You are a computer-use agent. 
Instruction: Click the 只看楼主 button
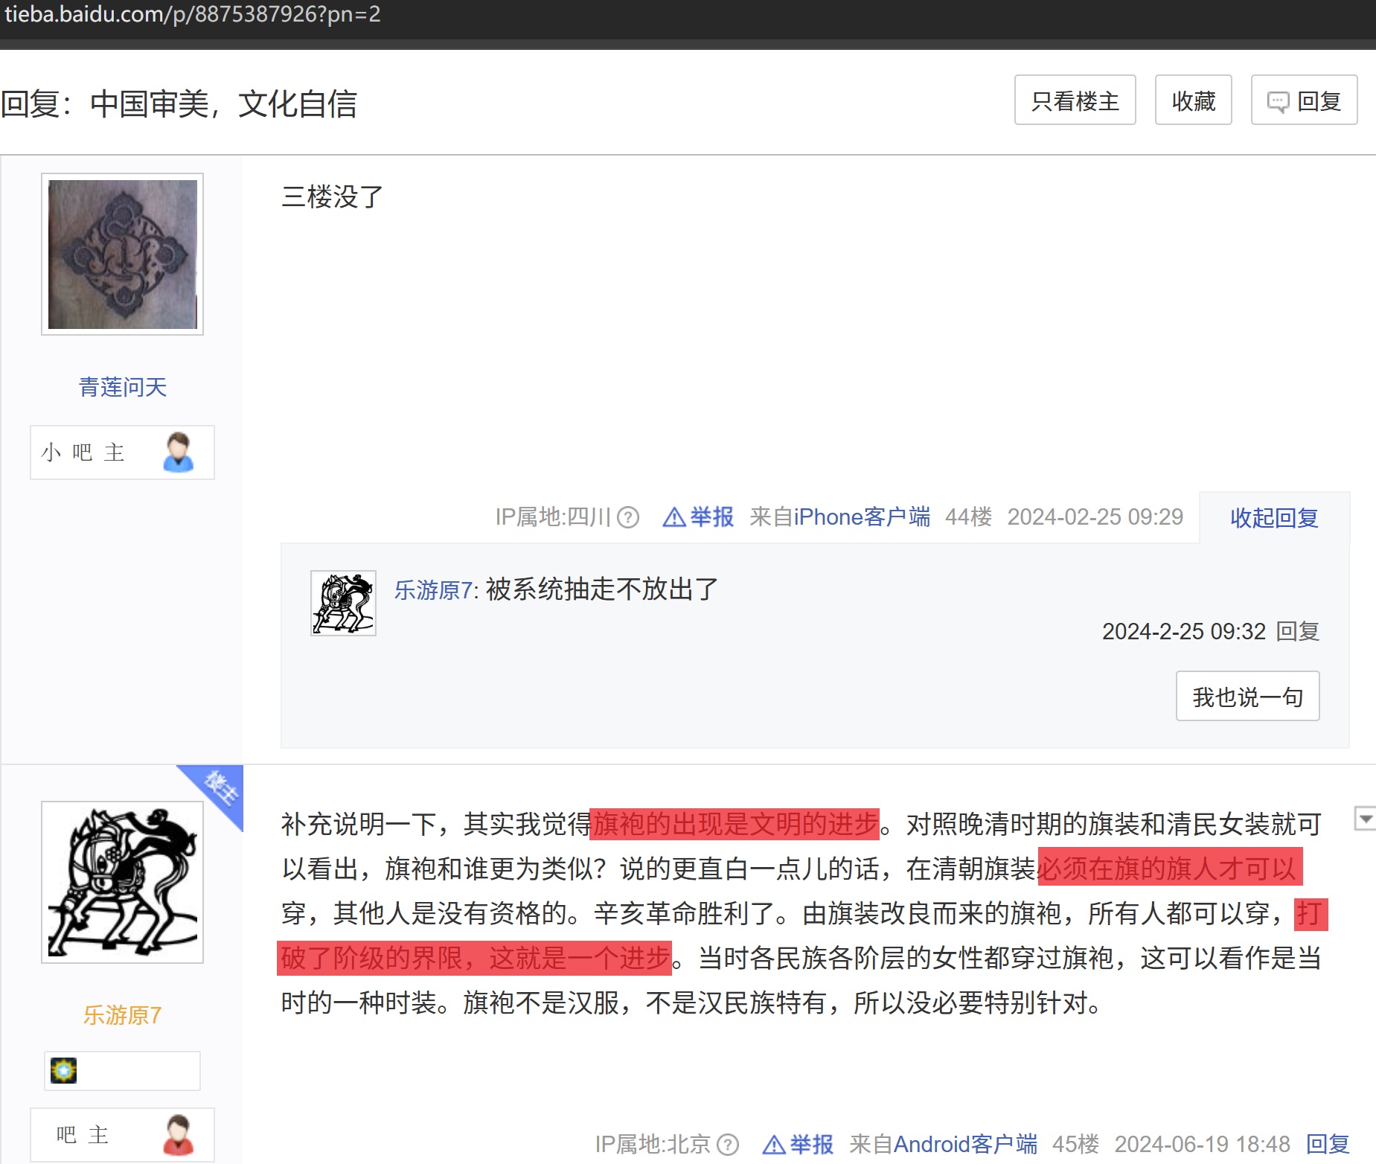point(1074,100)
